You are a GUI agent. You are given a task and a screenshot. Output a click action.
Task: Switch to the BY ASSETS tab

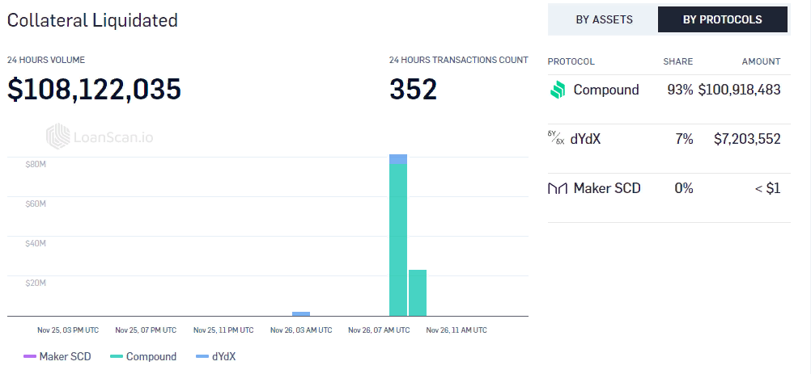[604, 19]
